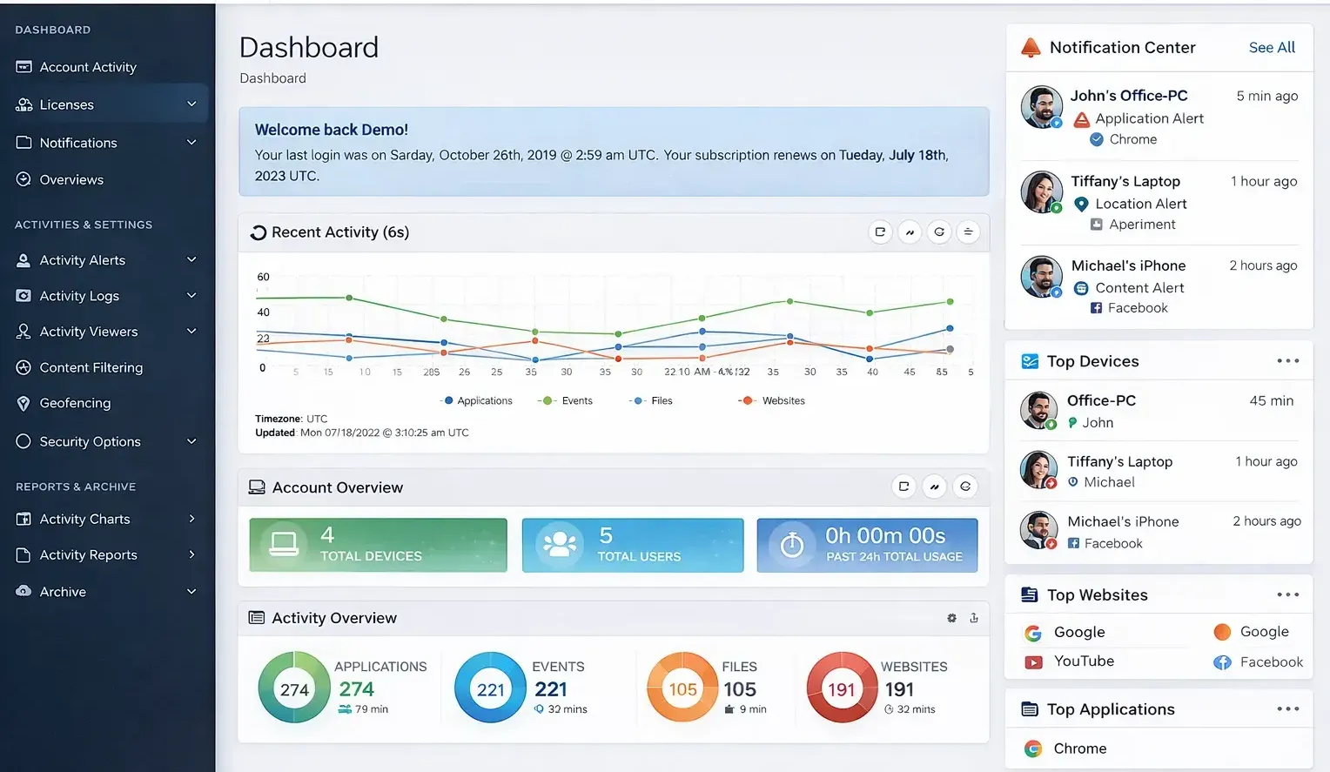Image resolution: width=1330 pixels, height=772 pixels.
Task: Open Account Activity in the sidebar
Action: (x=87, y=67)
